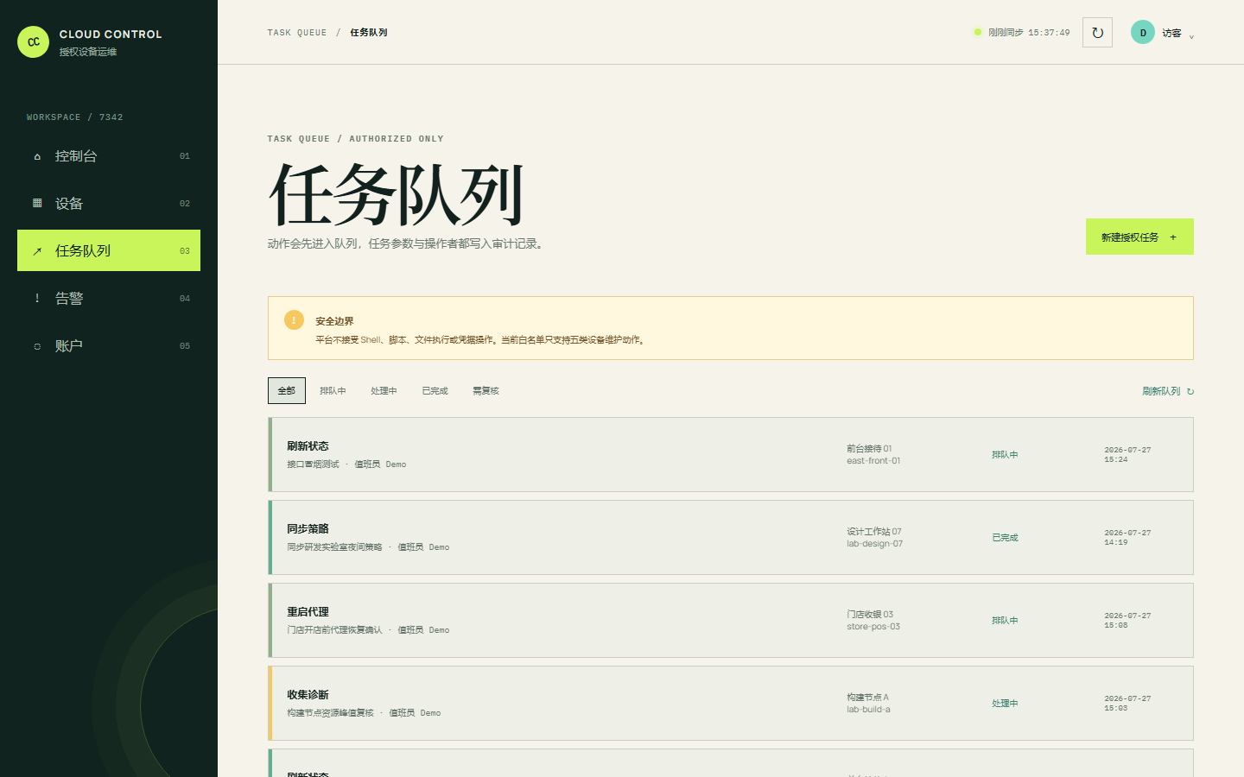Click 已完成 status on 同步策略 row
Screen dimensions: 1244x777
point(1005,537)
